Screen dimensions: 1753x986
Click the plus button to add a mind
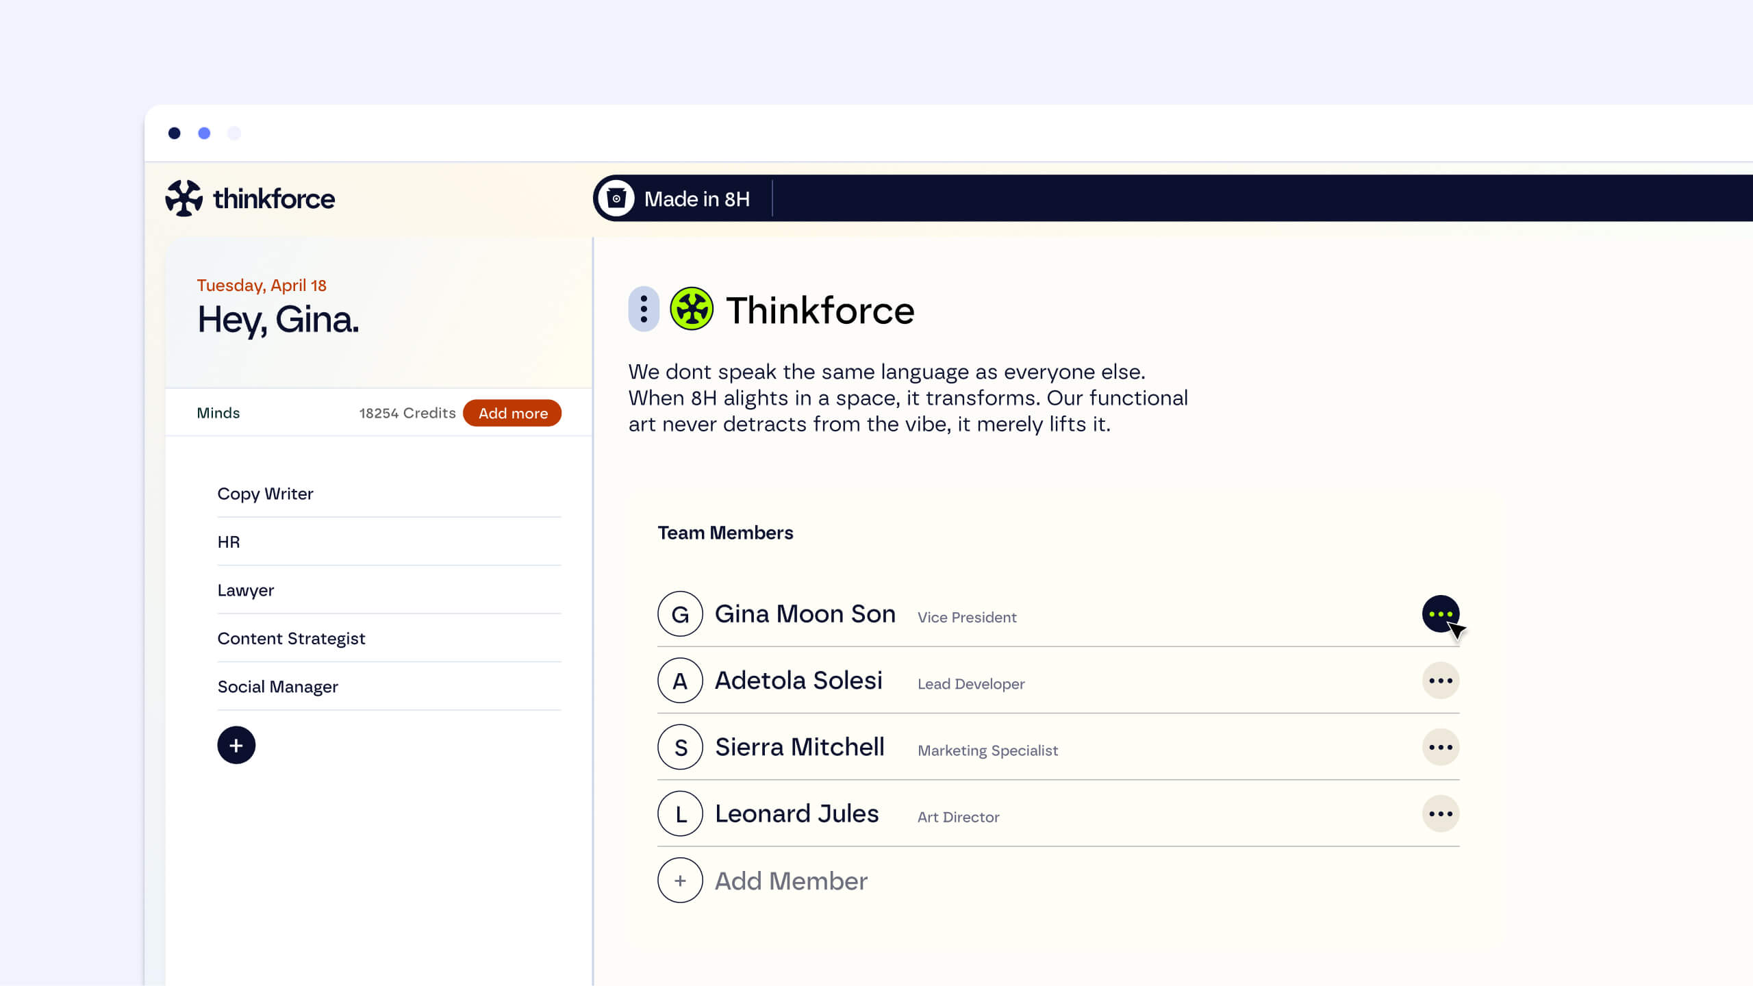point(236,745)
